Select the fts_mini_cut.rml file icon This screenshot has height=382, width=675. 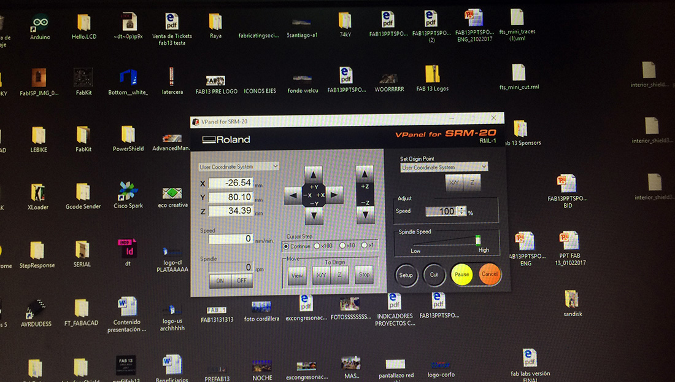click(519, 77)
